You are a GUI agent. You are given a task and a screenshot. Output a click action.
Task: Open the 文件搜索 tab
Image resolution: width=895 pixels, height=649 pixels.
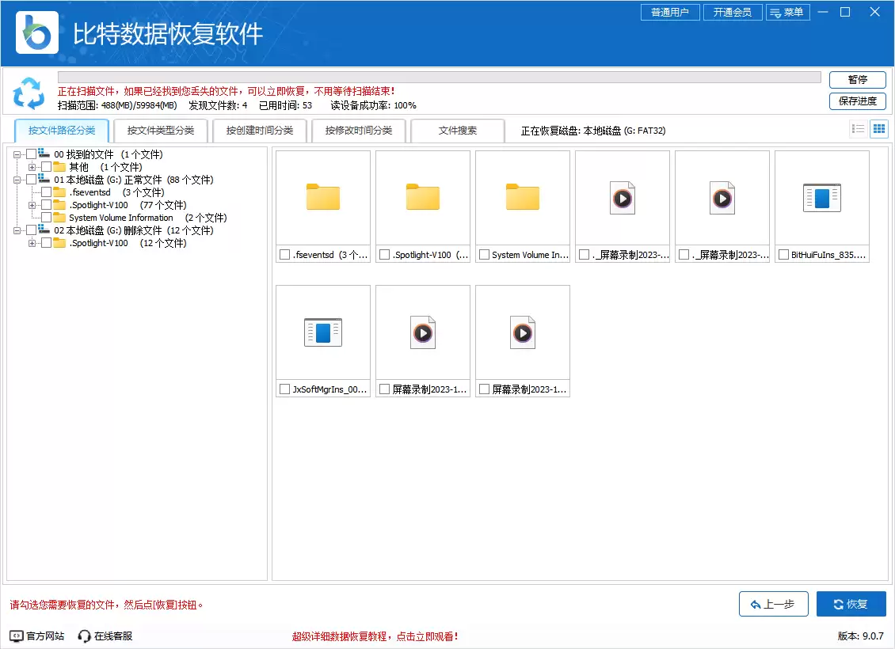[x=458, y=130]
